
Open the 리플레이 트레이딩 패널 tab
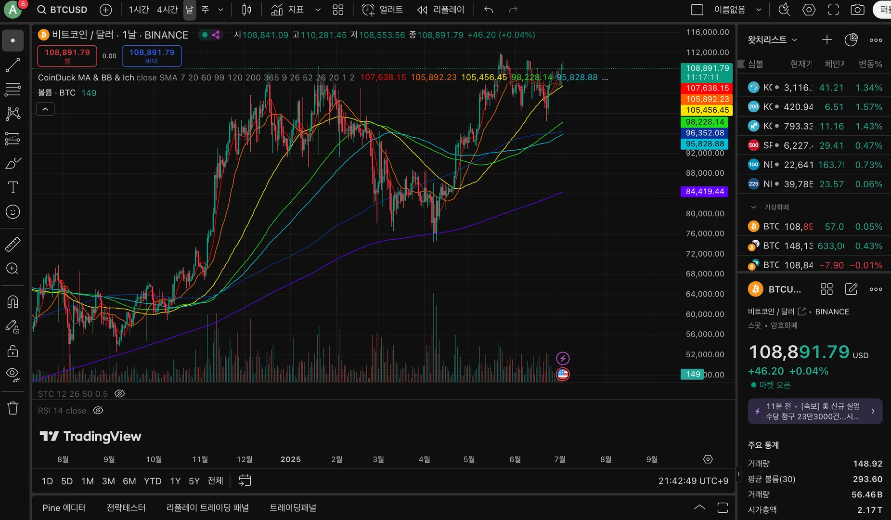pos(207,508)
